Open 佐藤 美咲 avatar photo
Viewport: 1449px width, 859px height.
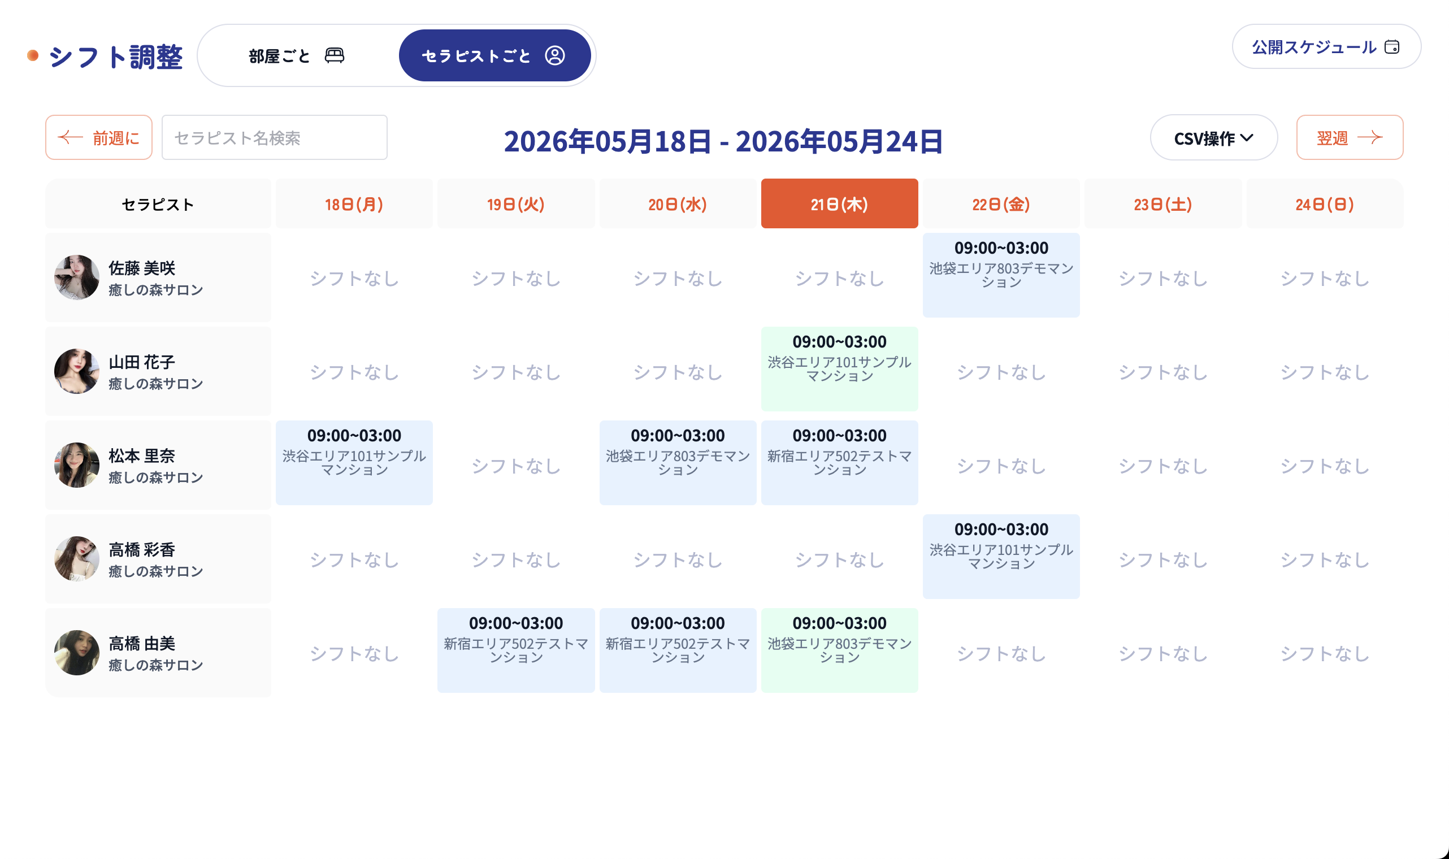click(77, 278)
